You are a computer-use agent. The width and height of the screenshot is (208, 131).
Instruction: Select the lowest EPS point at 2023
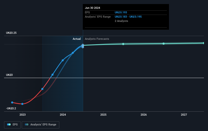point(22,104)
